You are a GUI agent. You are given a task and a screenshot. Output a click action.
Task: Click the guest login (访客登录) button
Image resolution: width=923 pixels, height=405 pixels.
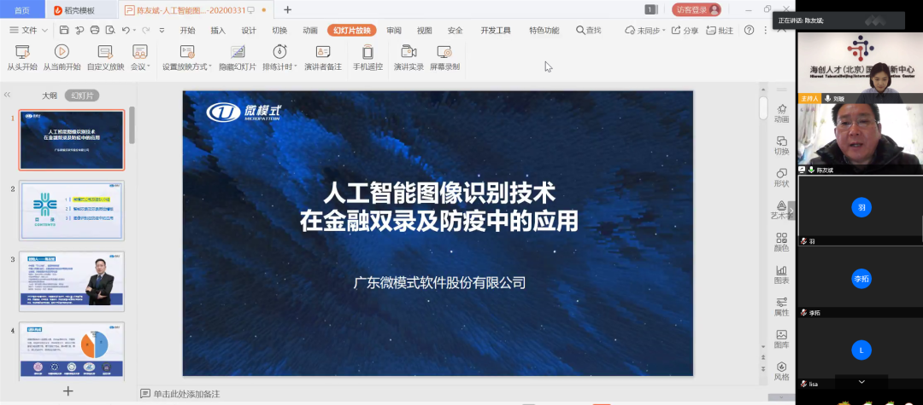697,9
